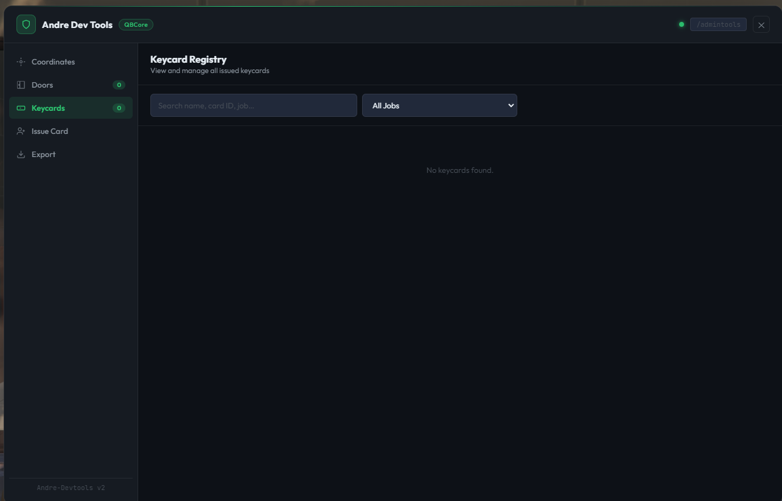
Task: Click the keycard search input field
Action: [254, 105]
